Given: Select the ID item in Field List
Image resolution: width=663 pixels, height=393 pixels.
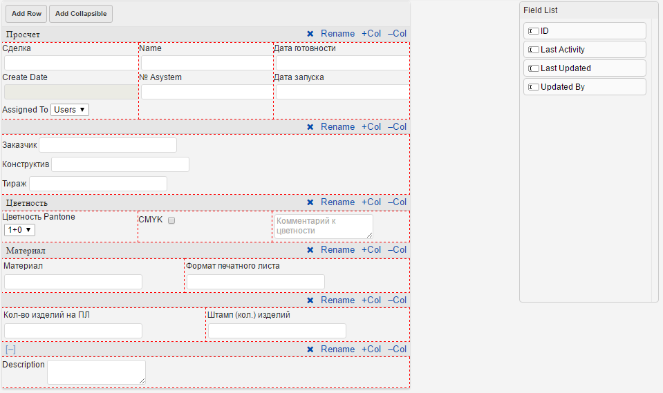Looking at the screenshot, I should coord(585,31).
